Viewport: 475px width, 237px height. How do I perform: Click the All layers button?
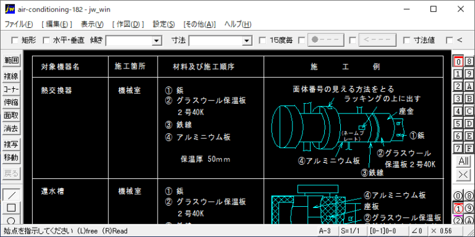click(x=463, y=161)
